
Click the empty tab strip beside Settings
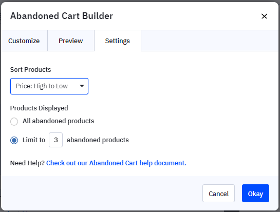click(x=210, y=41)
